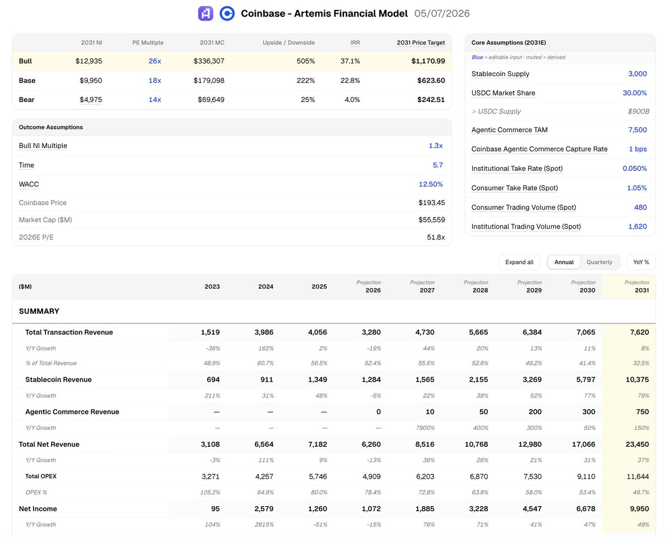The image size is (672, 537).
Task: Select the Annual view toggle
Action: 564,262
